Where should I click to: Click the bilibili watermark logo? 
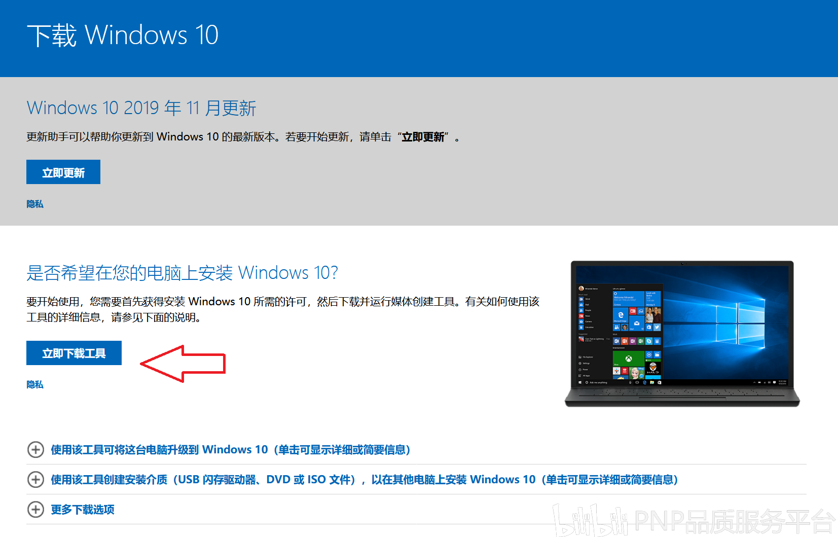click(591, 520)
